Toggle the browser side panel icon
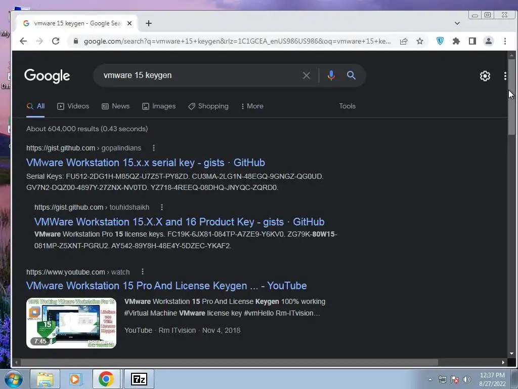The height and width of the screenshot is (389, 518). pos(472,41)
